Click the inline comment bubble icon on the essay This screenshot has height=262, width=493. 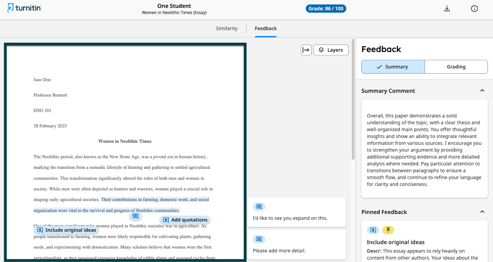point(135,216)
